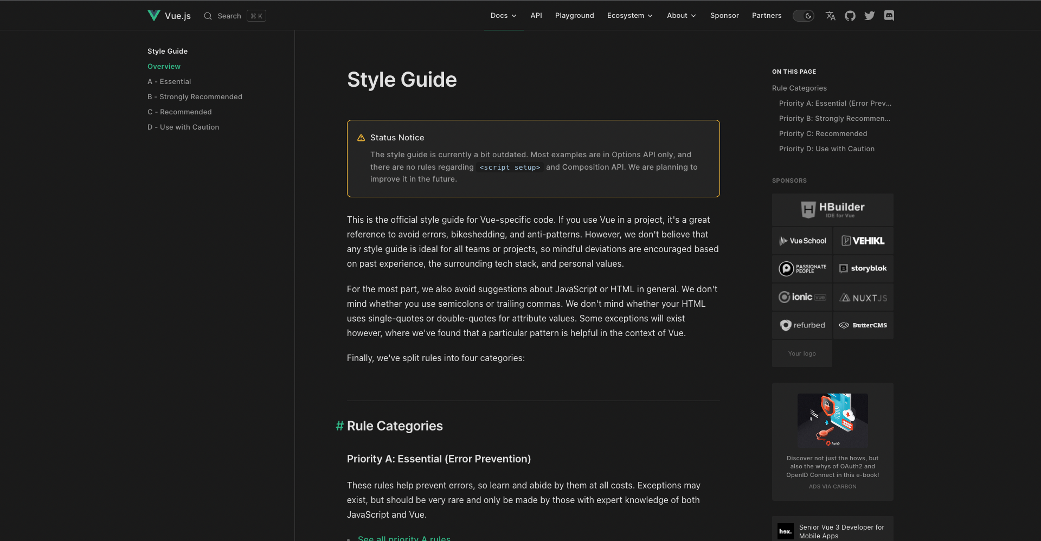Jump to Priority D: Use with Caution outline link
Screen dimensions: 1041x541
click(x=827, y=149)
